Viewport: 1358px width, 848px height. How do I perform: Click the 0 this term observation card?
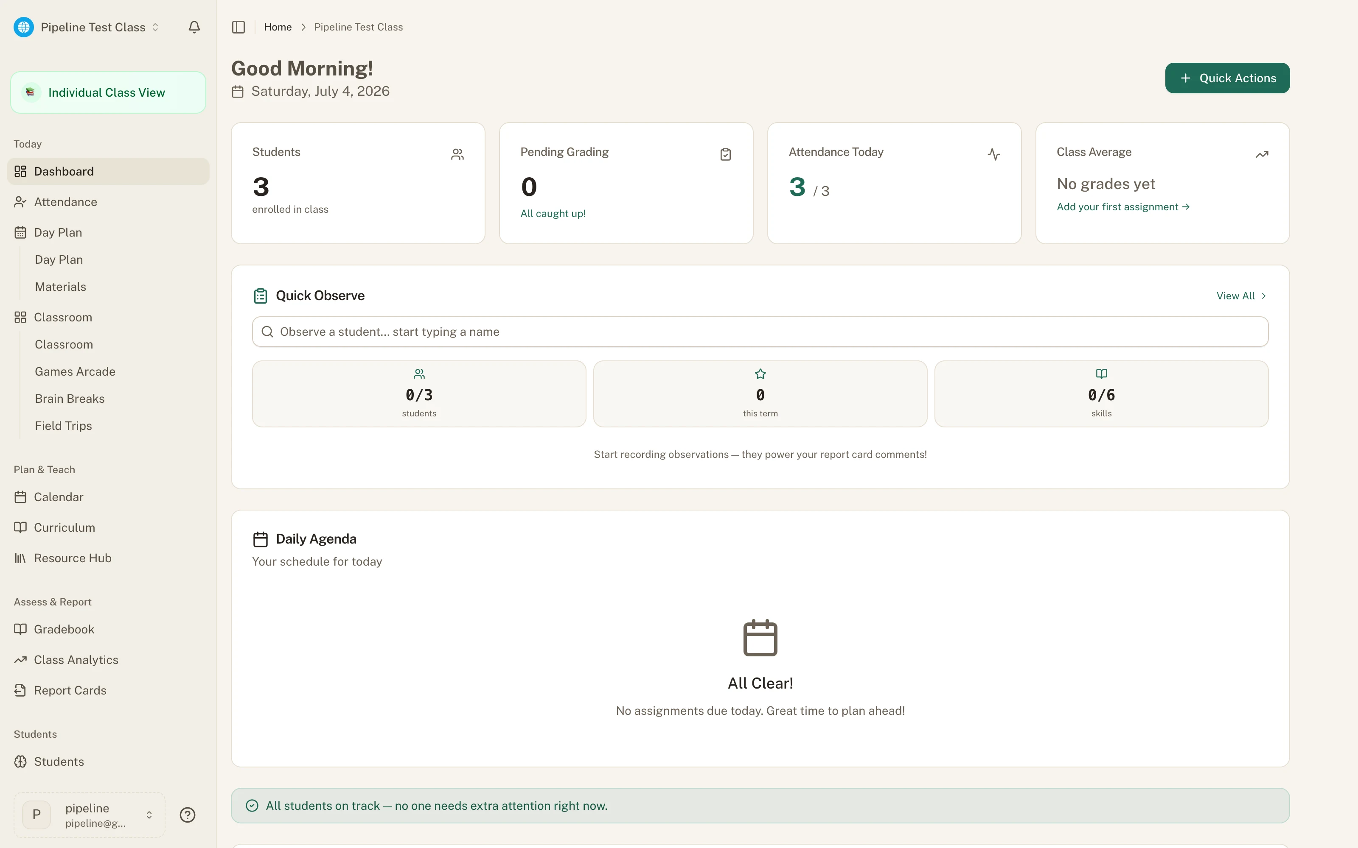pyautogui.click(x=760, y=394)
